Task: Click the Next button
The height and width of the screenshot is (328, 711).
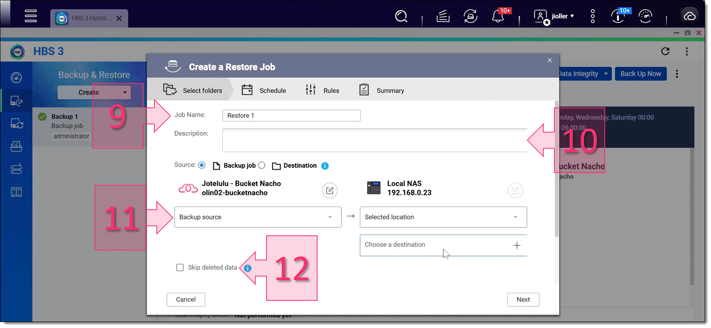Action: click(523, 300)
